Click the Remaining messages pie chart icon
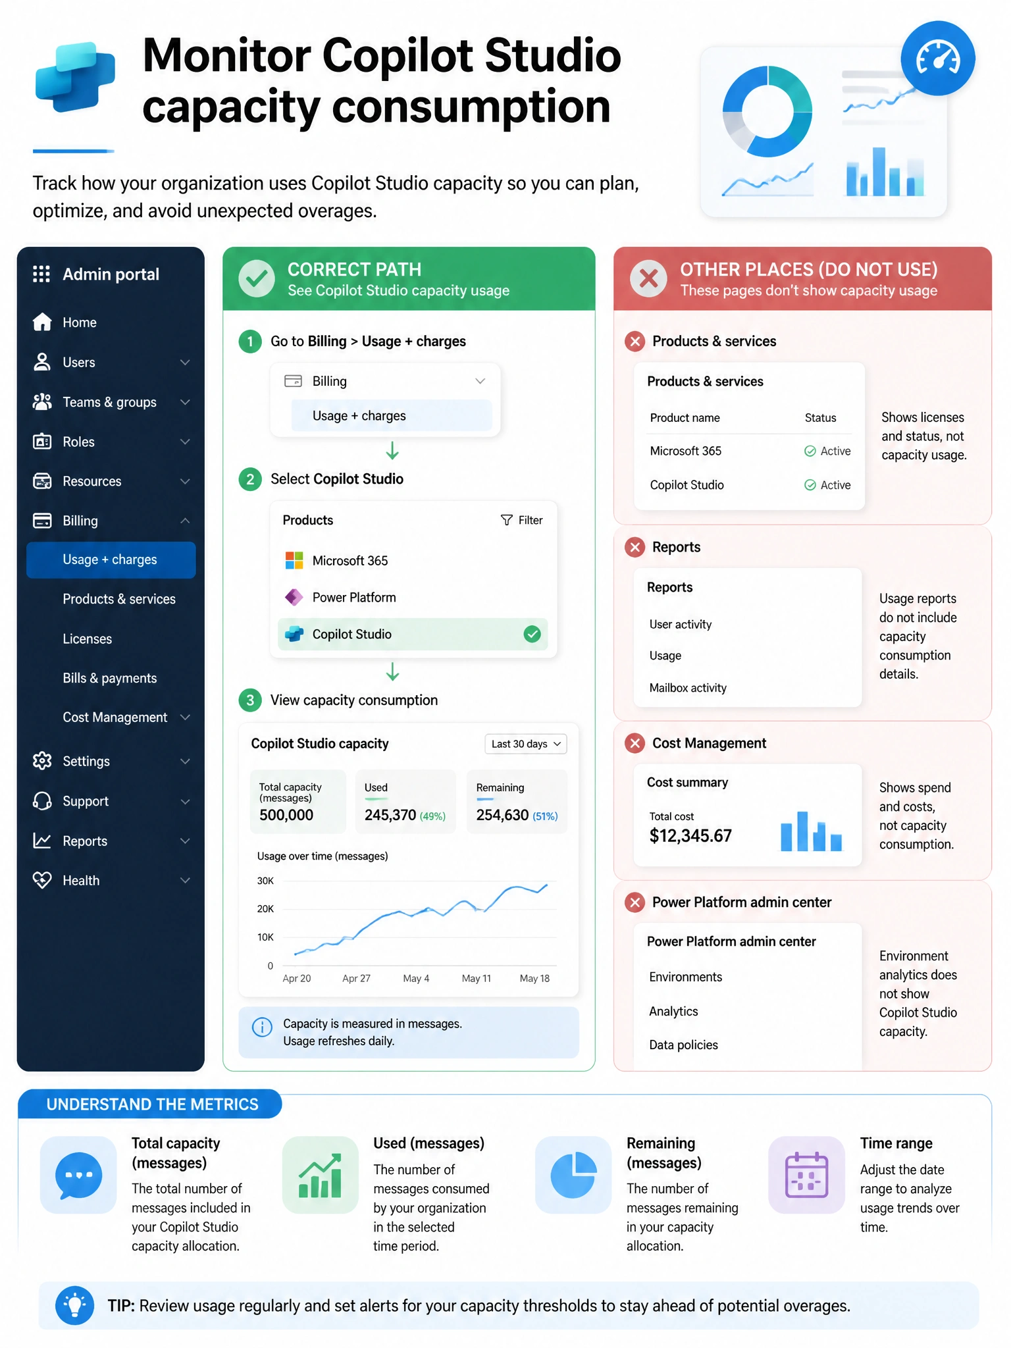Viewport: 1011px width, 1348px height. [x=573, y=1175]
